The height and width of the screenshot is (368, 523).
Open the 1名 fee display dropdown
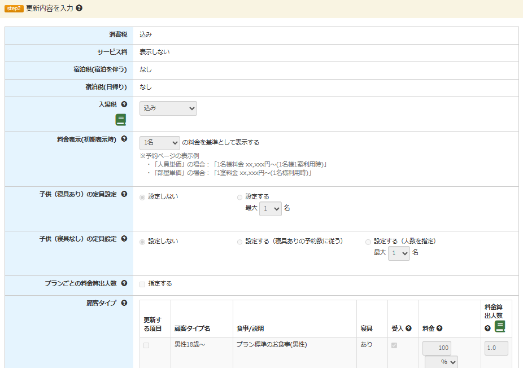pos(160,143)
